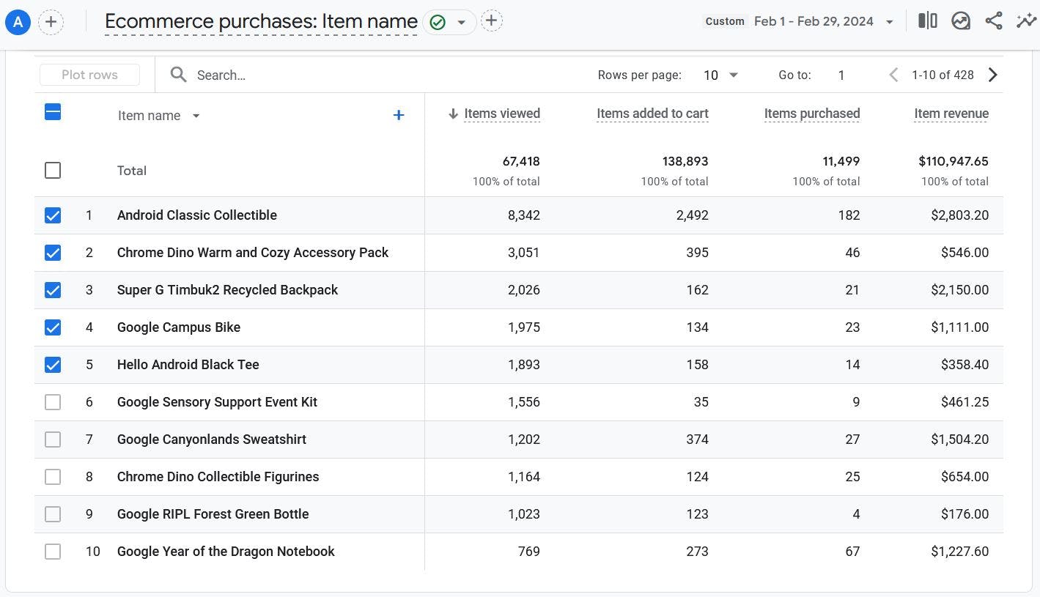The image size is (1040, 597).
Task: Click the 8,342 items viewed cell
Action: [x=524, y=215]
